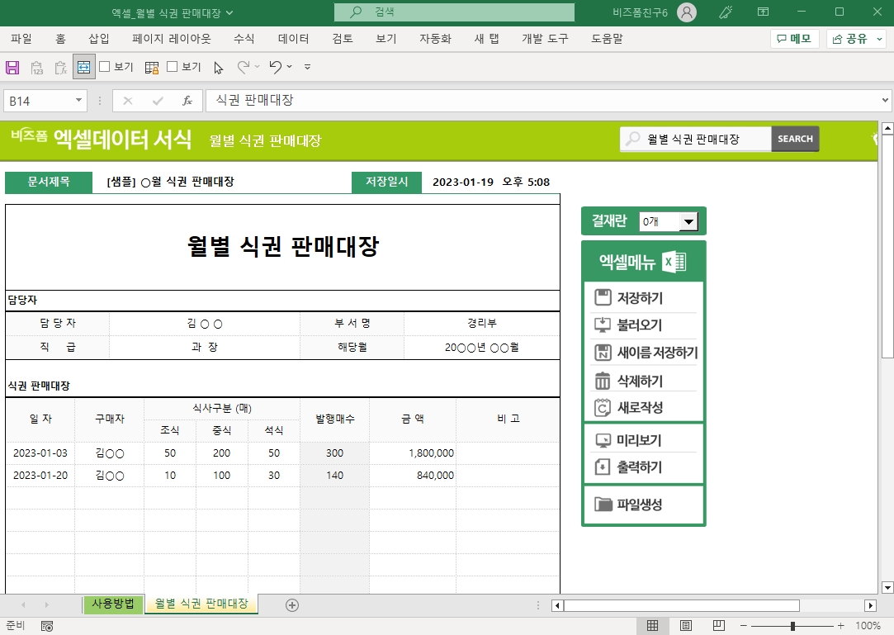The width and height of the screenshot is (894, 635).
Task: Click the purple Save icon in quick access toolbar
Action: point(12,67)
